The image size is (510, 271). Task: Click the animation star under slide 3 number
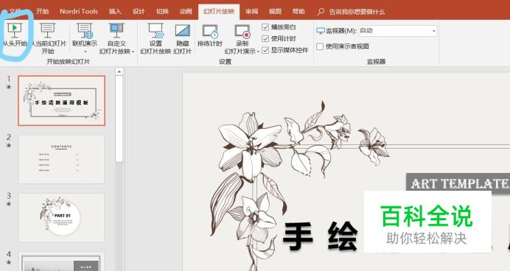click(9, 204)
